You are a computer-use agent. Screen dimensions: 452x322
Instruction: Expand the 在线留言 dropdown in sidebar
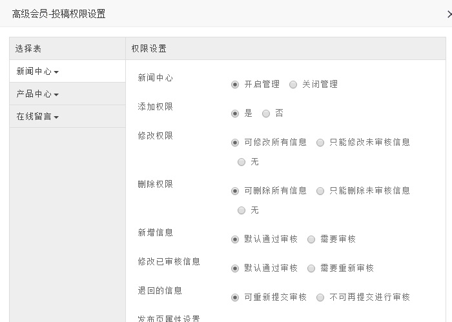tap(37, 117)
